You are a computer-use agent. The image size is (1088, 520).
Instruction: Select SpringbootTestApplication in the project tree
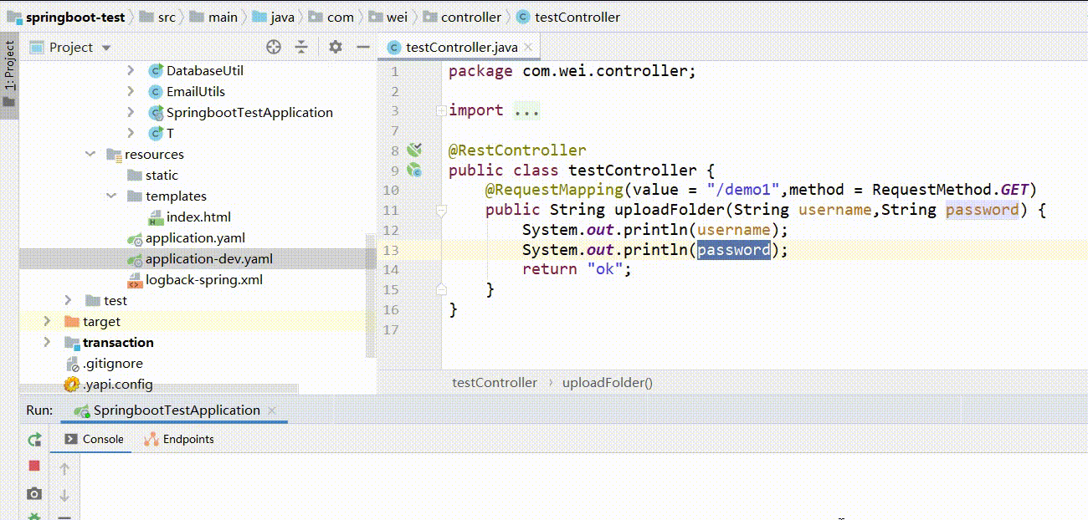click(249, 112)
